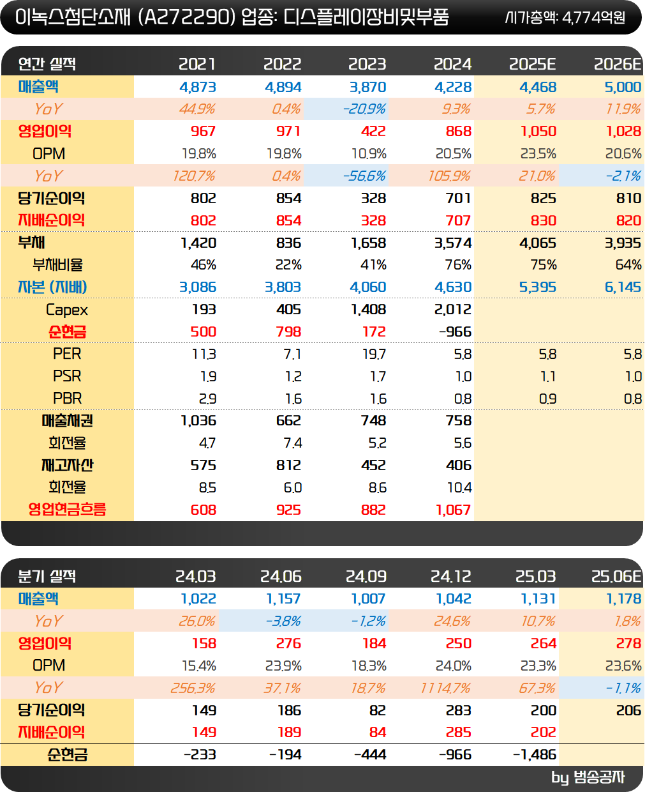Select the '2021' annual column header
Viewport: 645px width, 792px height.
pyautogui.click(x=197, y=64)
